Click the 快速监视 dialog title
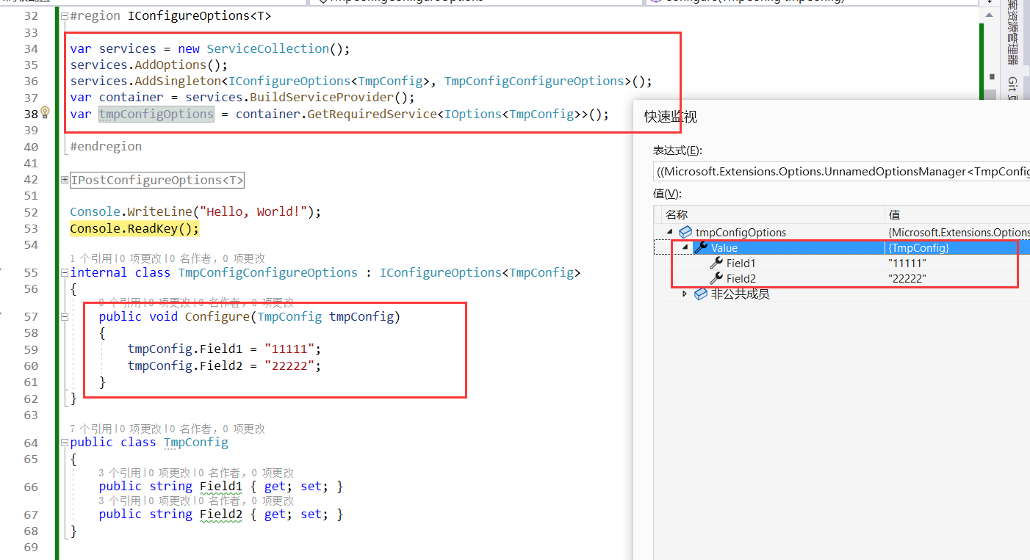Screen dimensions: 1030x560 point(671,117)
